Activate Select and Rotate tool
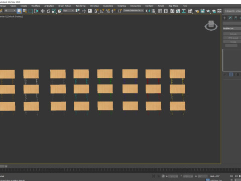The height and width of the screenshot is (181, 241). tap(48, 11)
